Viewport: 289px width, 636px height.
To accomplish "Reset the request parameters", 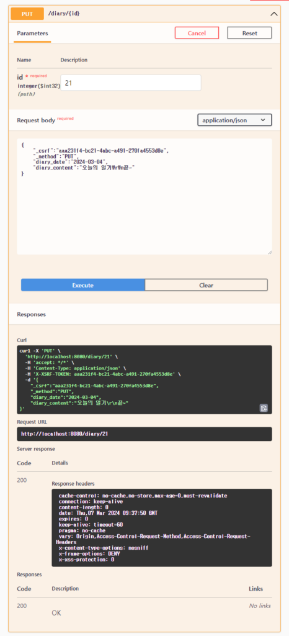I will [249, 33].
